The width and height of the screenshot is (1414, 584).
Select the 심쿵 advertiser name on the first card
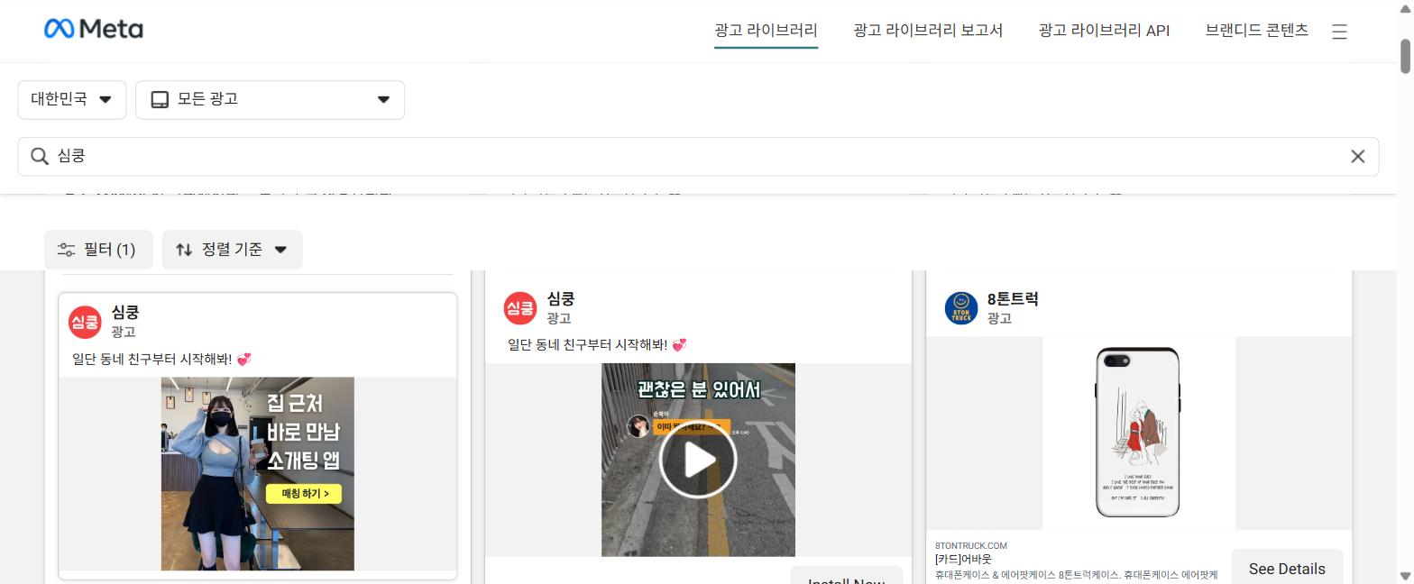125,313
